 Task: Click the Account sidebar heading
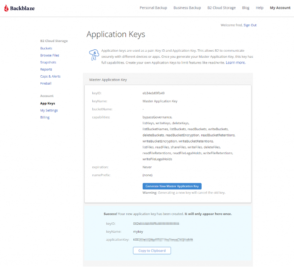pyautogui.click(x=47, y=96)
